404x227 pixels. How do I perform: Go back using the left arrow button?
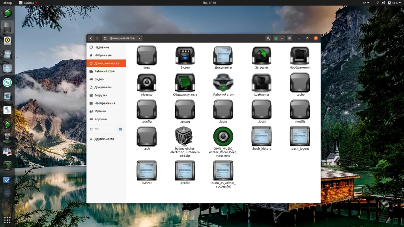point(91,38)
